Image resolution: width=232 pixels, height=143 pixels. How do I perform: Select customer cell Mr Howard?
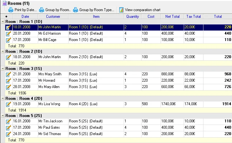point(53,80)
